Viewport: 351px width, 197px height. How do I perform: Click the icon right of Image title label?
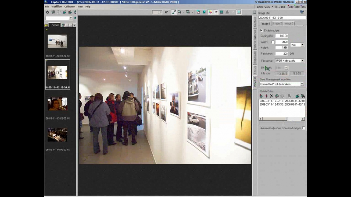tap(302, 12)
